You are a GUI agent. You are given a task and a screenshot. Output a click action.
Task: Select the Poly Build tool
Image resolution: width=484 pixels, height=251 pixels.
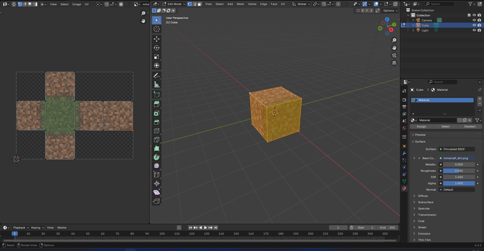tap(157, 148)
